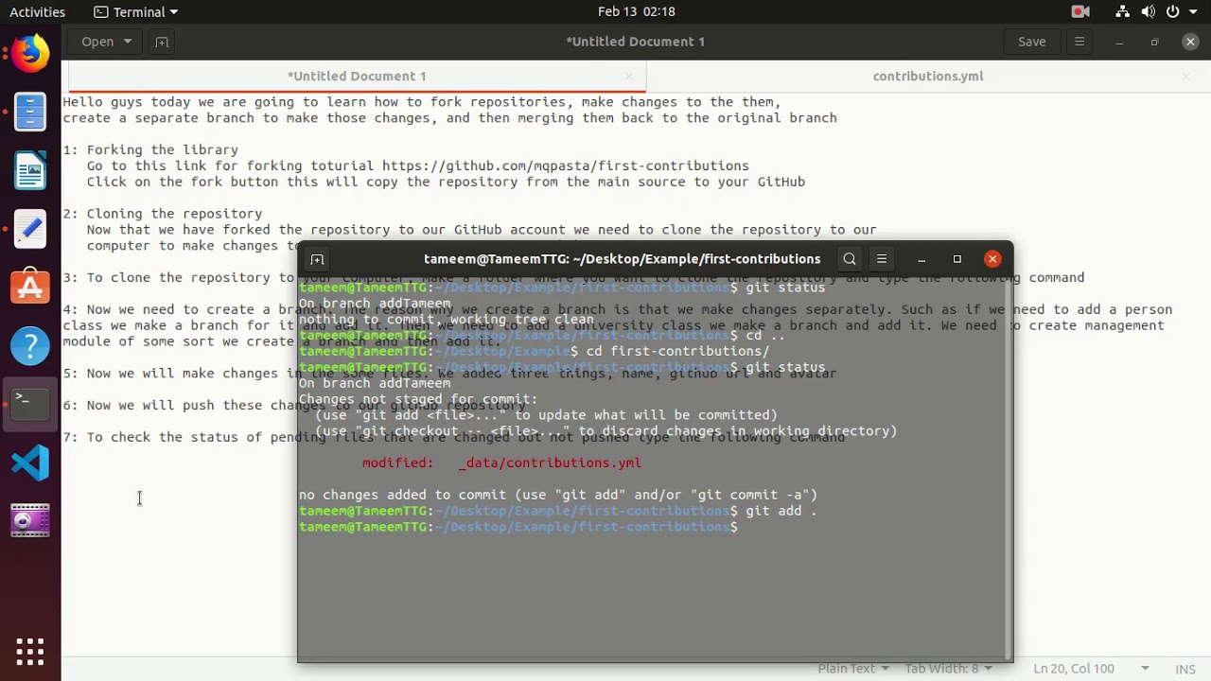The width and height of the screenshot is (1211, 681).
Task: Minimize the text editor window
Action: (1119, 42)
